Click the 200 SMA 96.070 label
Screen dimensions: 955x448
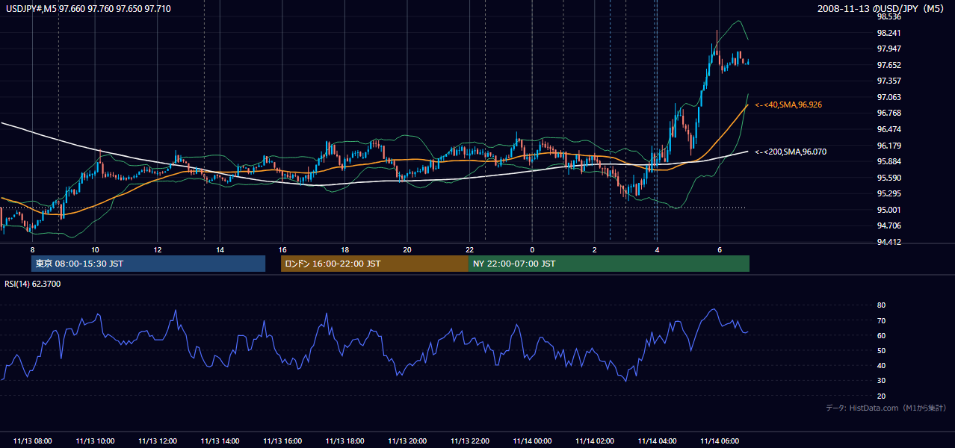pos(791,152)
